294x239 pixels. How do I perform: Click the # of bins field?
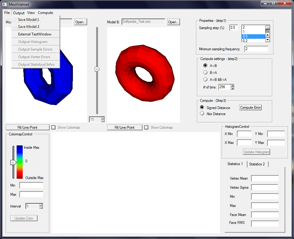pyautogui.click(x=224, y=87)
